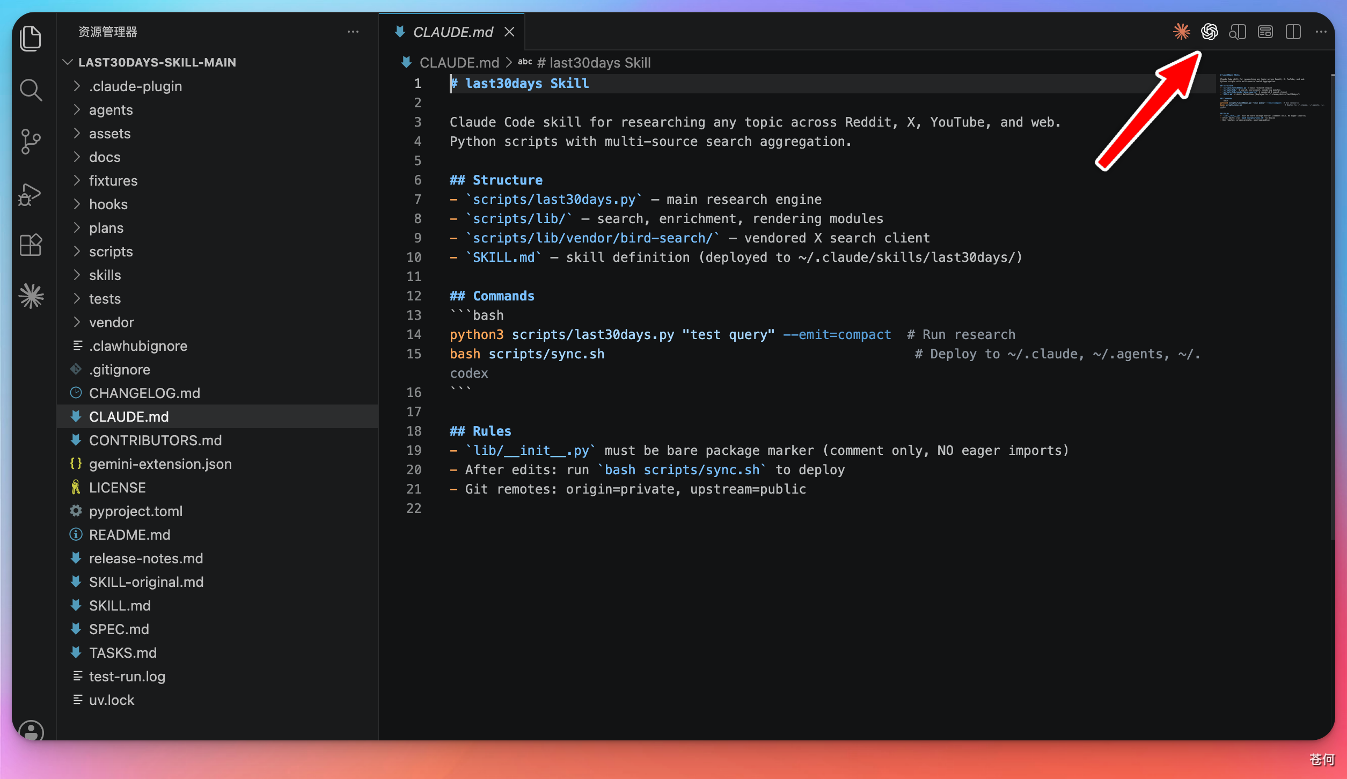The image size is (1347, 779).
Task: Click the 'Git remotes: origin=private' line
Action: (628, 489)
